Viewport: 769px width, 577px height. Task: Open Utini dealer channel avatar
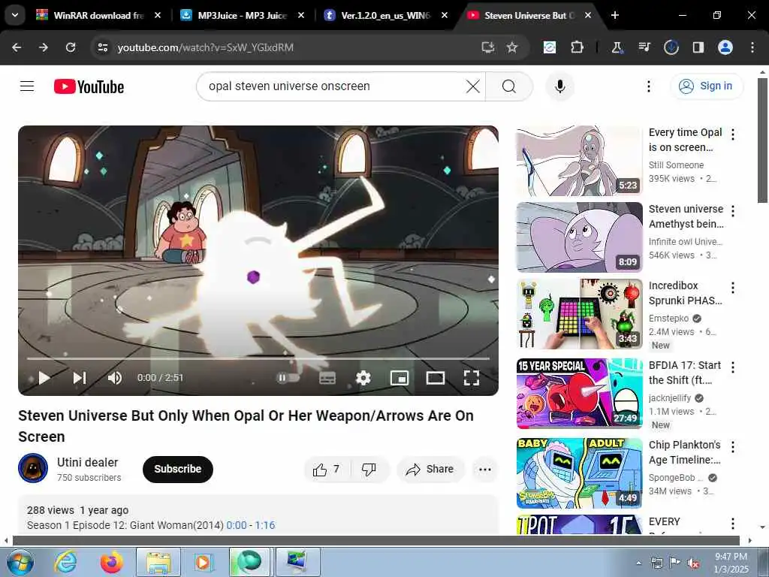click(33, 469)
